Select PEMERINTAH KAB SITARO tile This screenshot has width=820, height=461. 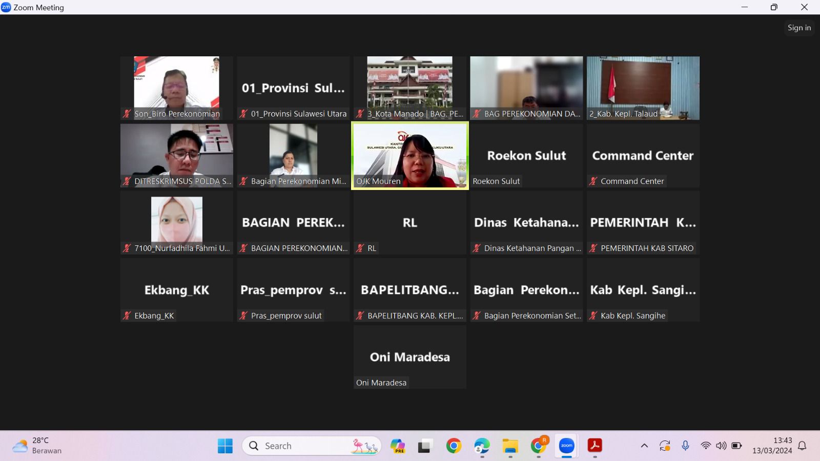[643, 222]
